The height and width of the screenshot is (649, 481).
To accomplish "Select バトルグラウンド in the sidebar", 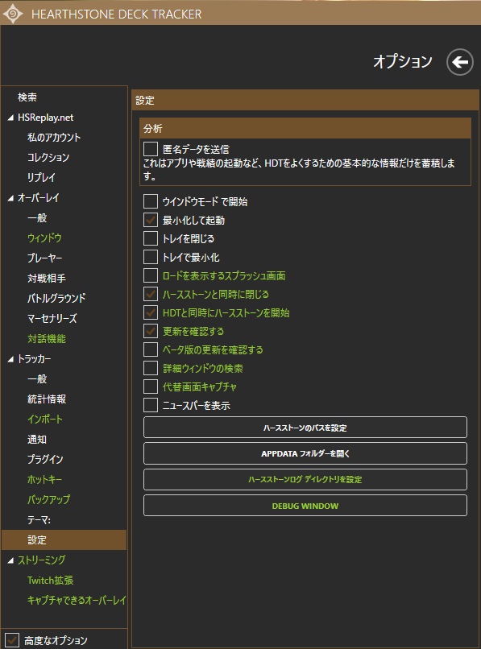I will [x=56, y=298].
